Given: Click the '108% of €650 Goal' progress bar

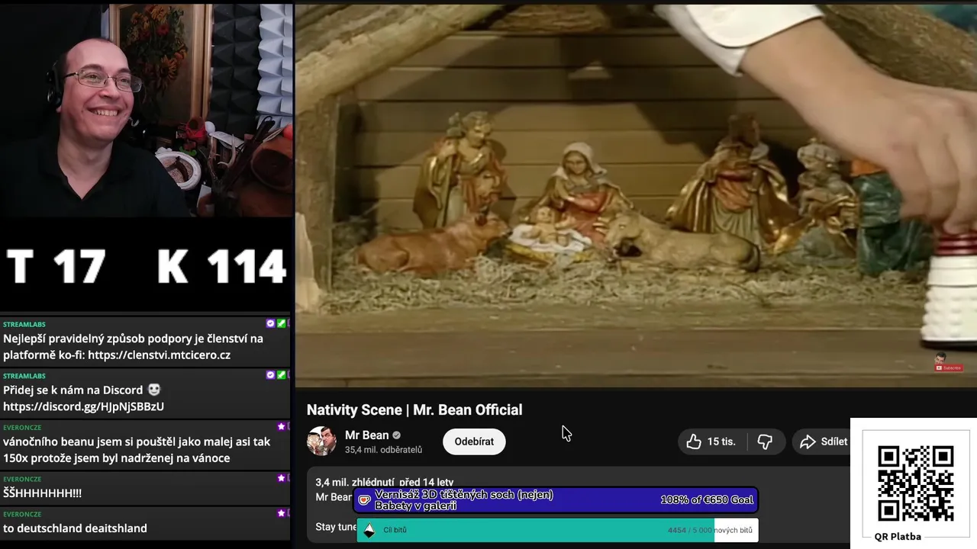Looking at the screenshot, I should point(556,500).
